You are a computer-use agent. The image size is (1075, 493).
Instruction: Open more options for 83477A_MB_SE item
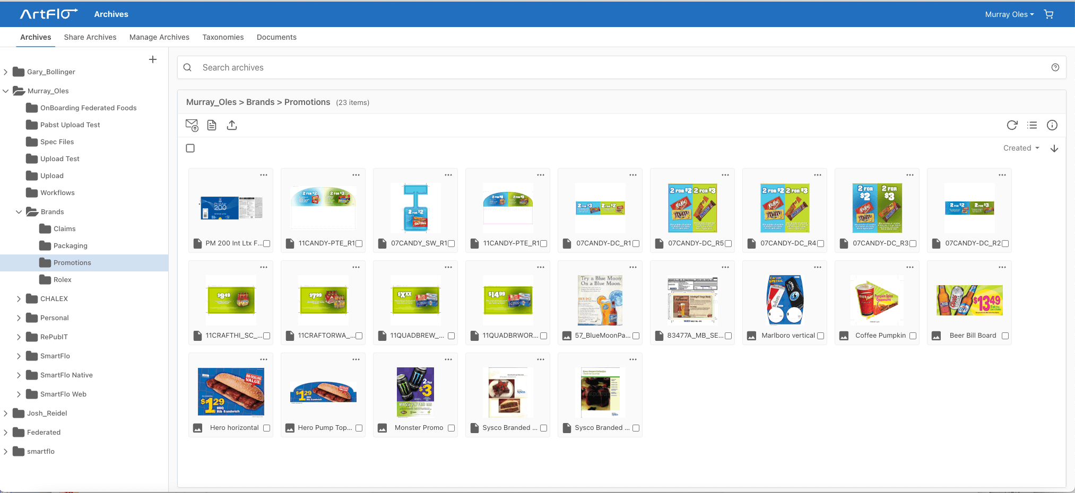point(725,267)
